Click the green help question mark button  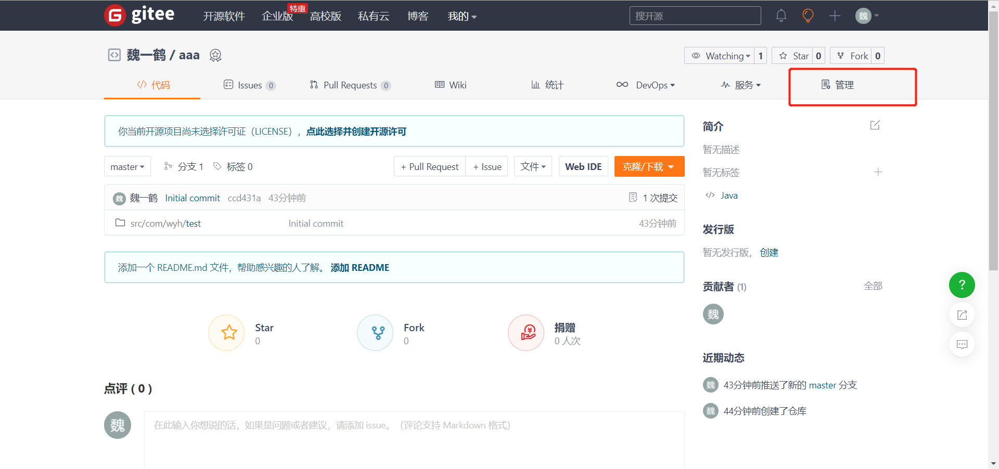click(962, 285)
